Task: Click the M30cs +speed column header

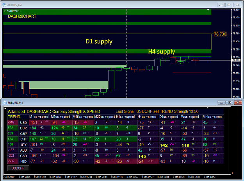Action: click(105, 116)
